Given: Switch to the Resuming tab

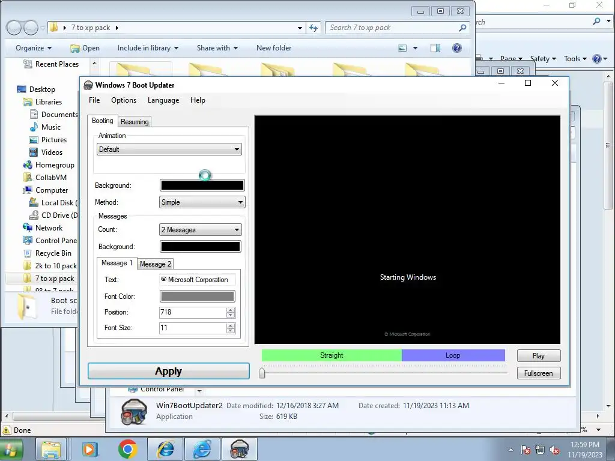Looking at the screenshot, I should [x=135, y=121].
